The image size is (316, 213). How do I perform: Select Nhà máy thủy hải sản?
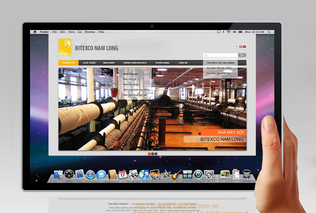pos(135,95)
